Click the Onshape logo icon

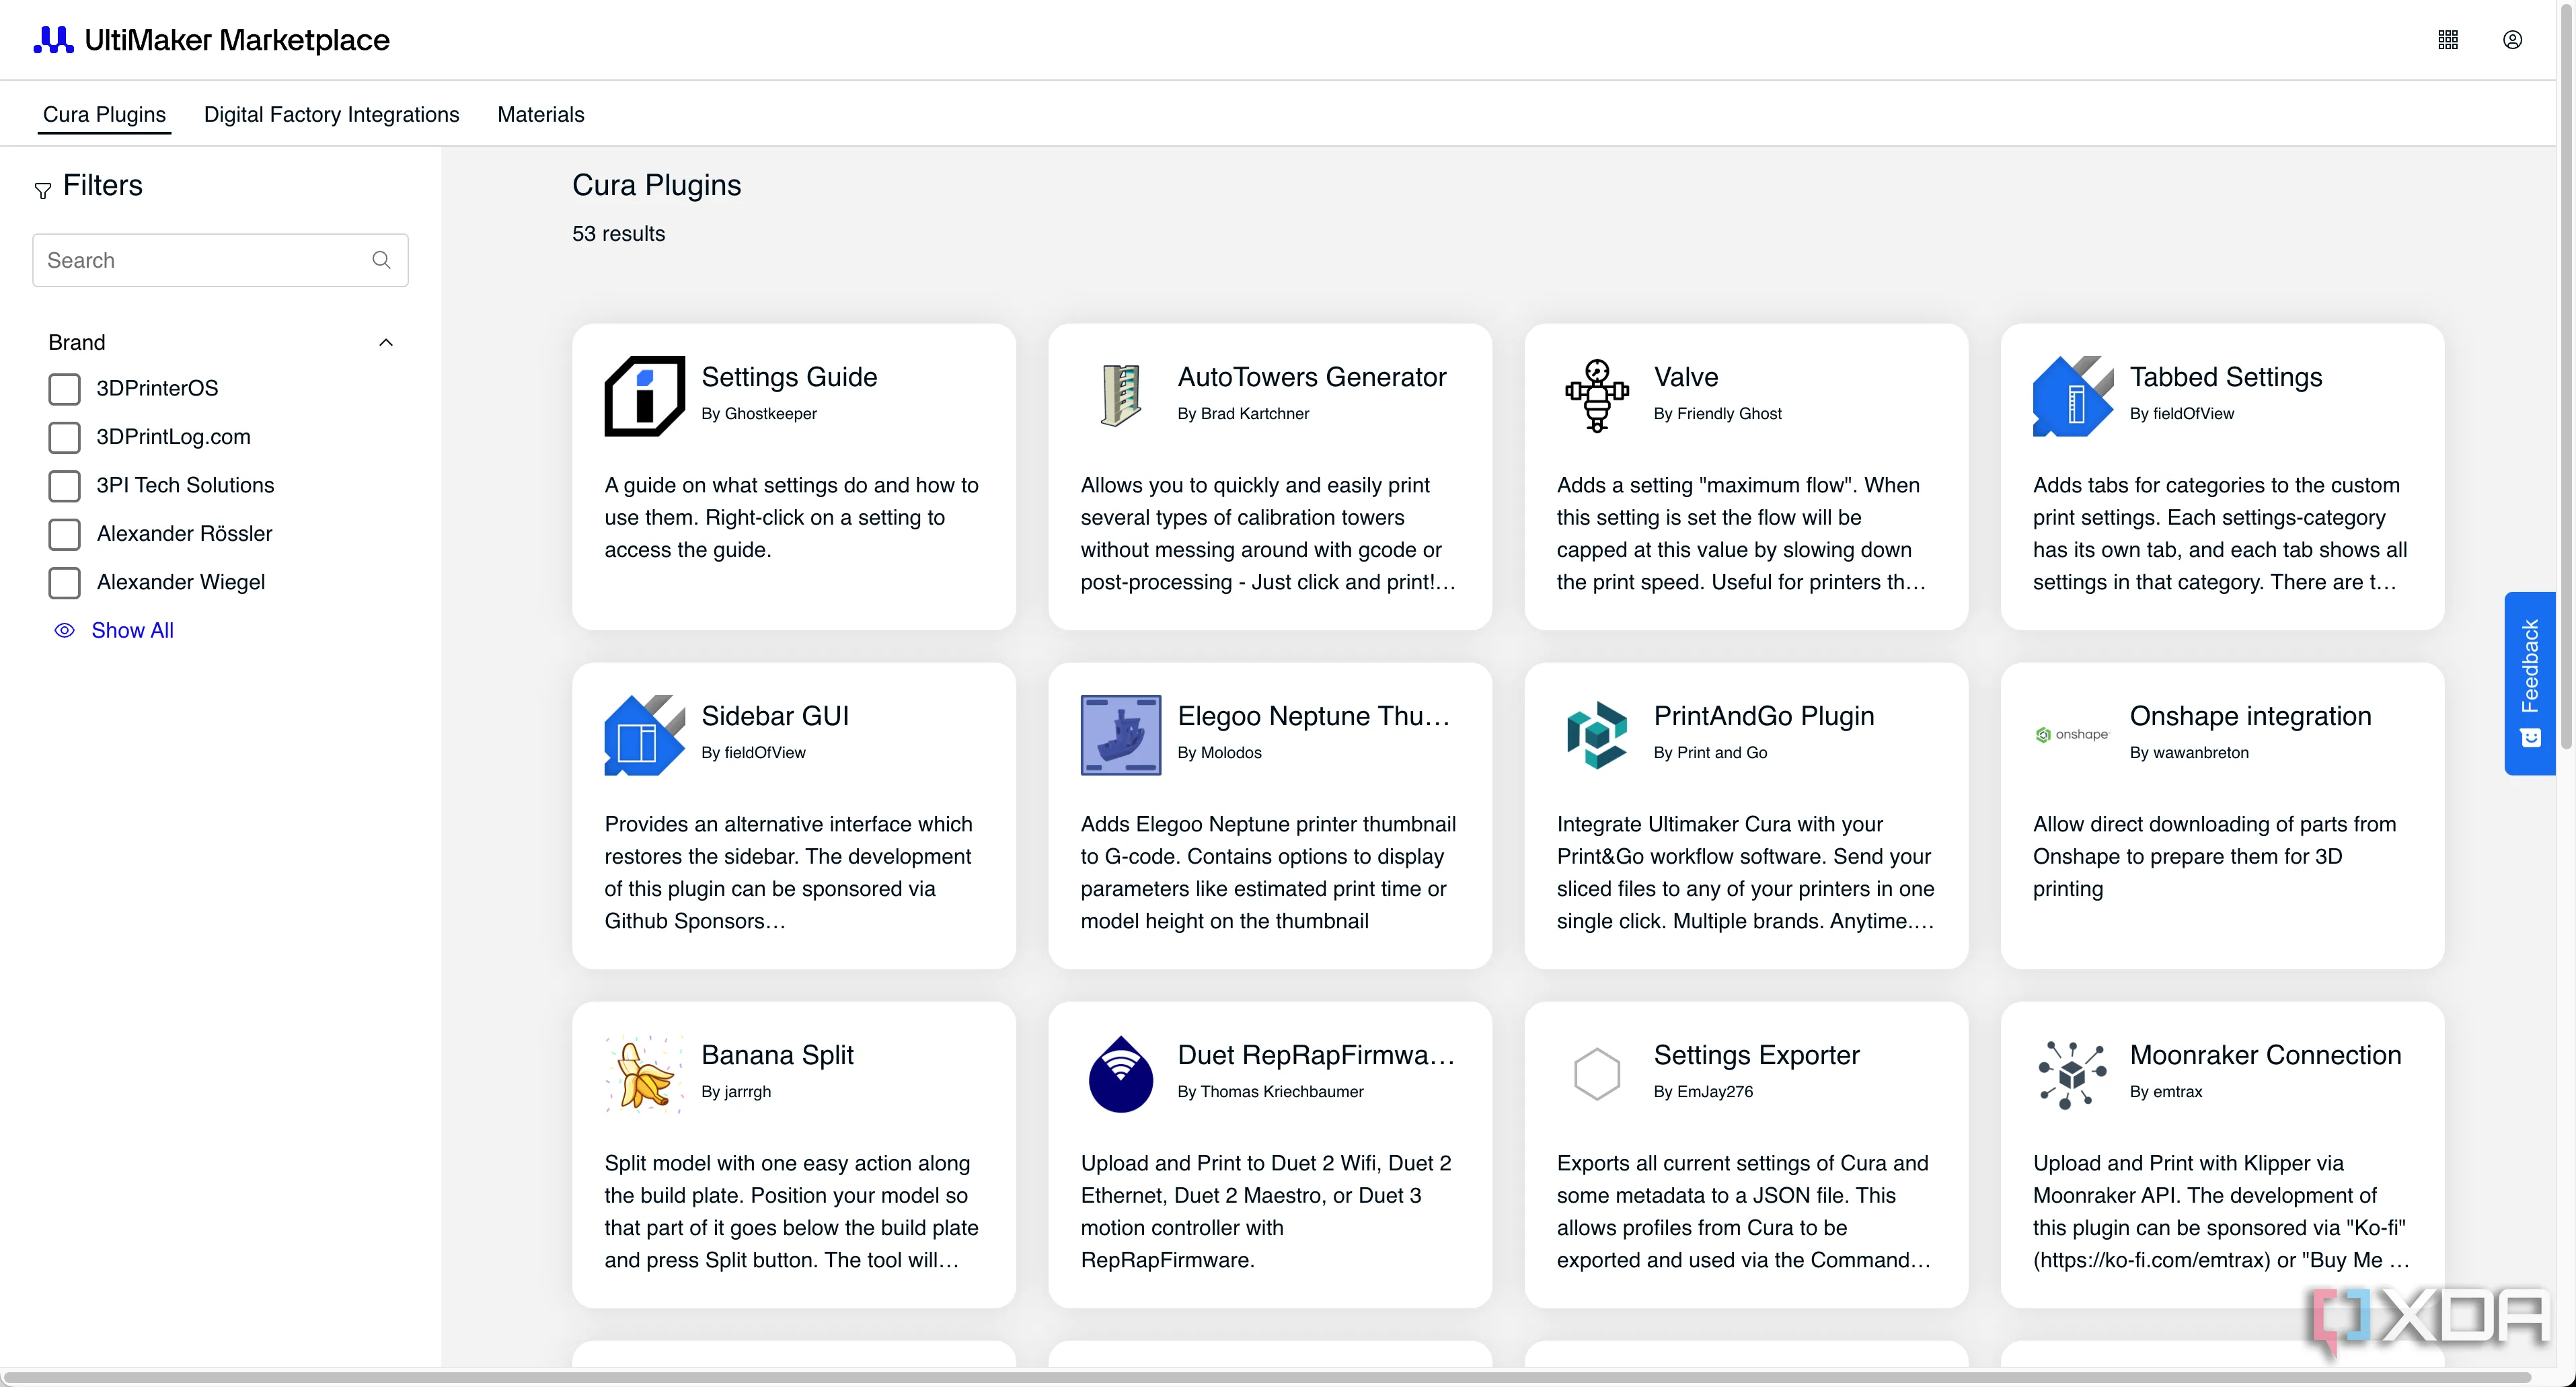(2073, 735)
